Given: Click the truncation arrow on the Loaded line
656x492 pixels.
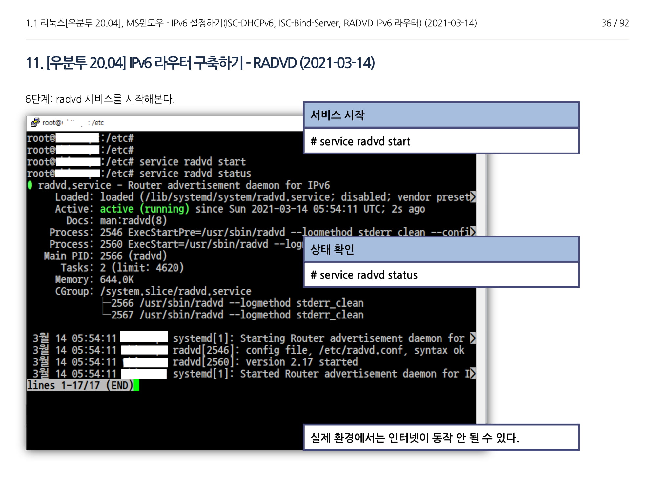Looking at the screenshot, I should (x=472, y=197).
